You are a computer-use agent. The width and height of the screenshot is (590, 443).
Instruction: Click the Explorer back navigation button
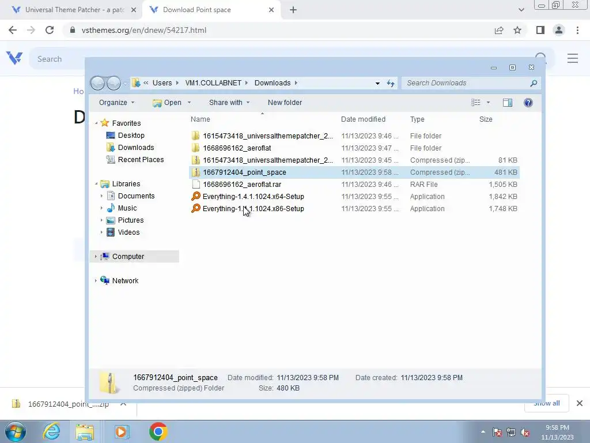click(x=97, y=83)
